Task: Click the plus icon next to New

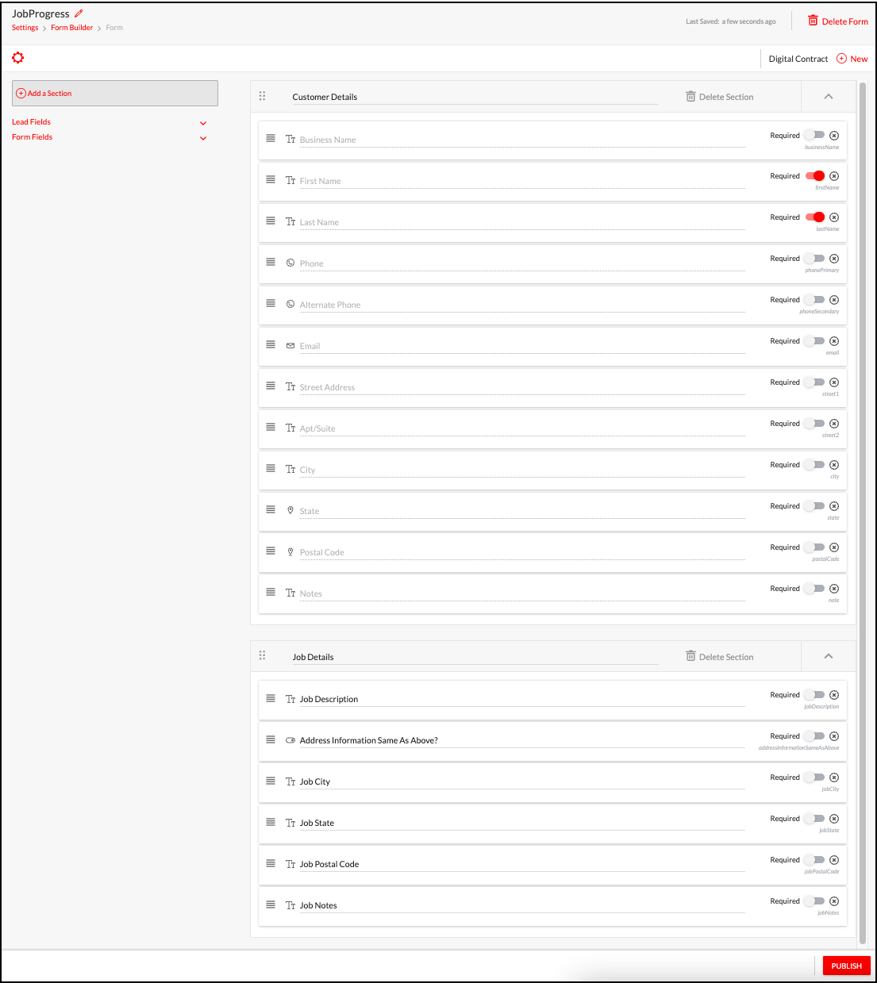Action: tap(841, 59)
